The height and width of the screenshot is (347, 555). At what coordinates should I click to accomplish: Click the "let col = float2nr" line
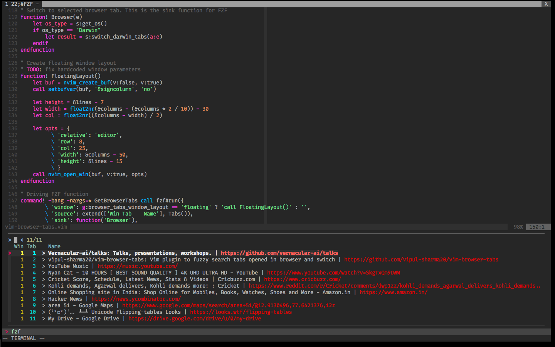tap(98, 115)
